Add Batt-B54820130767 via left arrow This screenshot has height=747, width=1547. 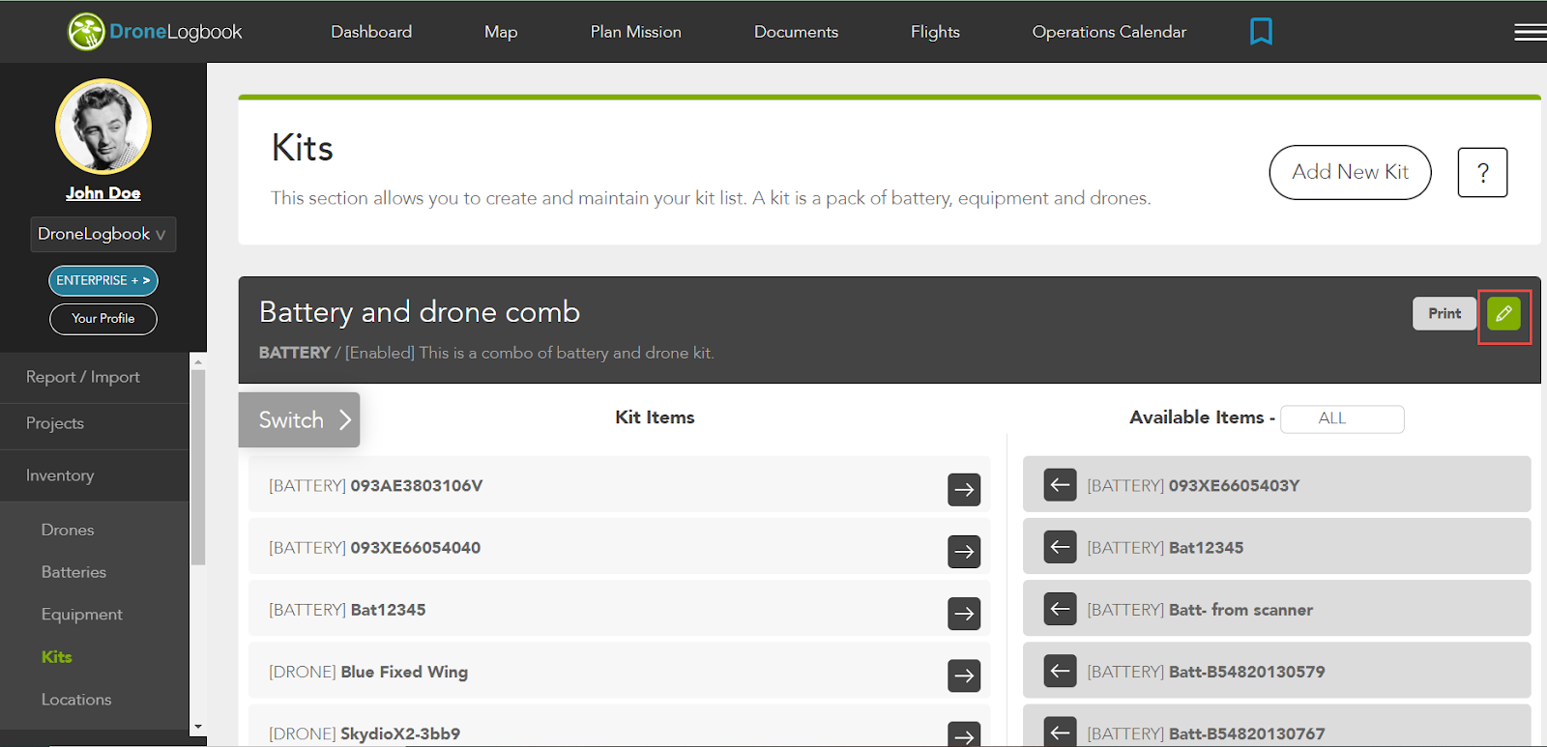(1060, 732)
